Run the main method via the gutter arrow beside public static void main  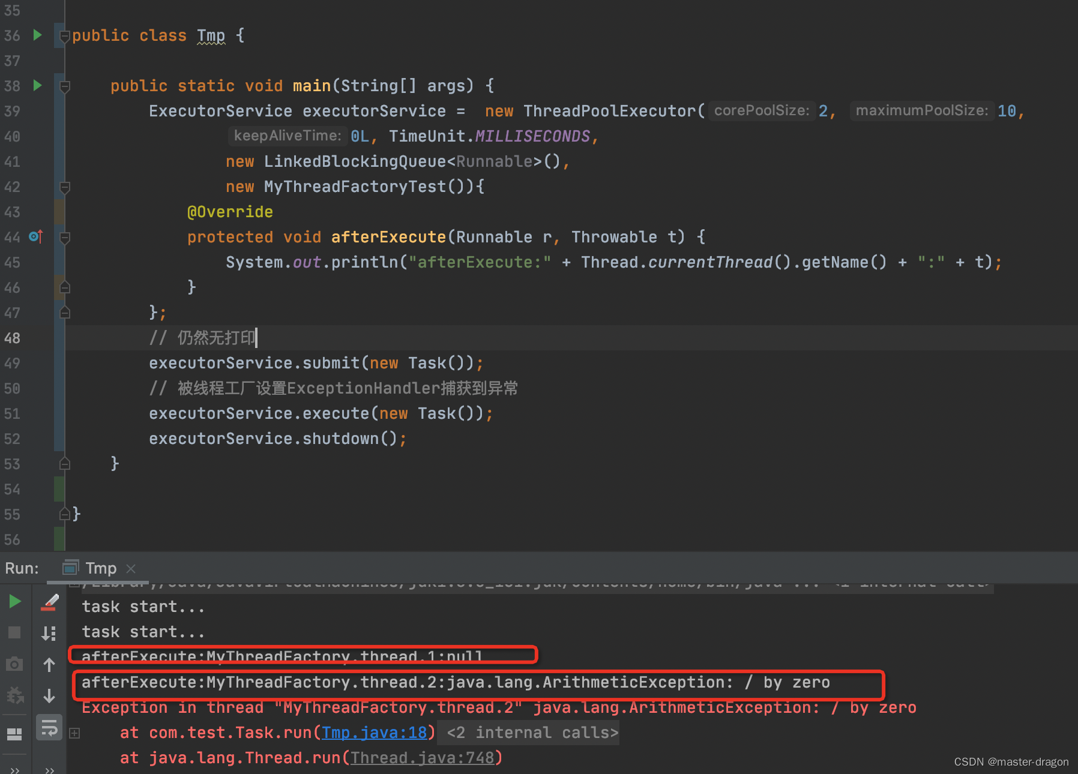pyautogui.click(x=37, y=86)
